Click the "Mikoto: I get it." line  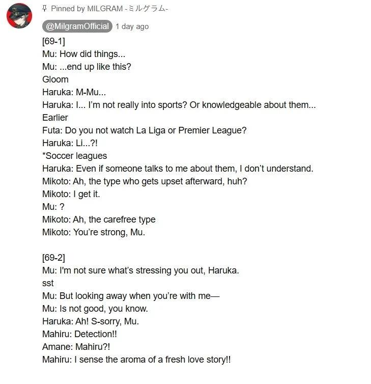(71, 194)
